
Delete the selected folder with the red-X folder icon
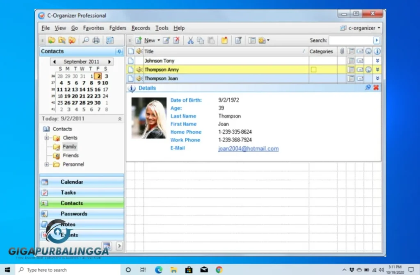pyautogui.click(x=73, y=40)
